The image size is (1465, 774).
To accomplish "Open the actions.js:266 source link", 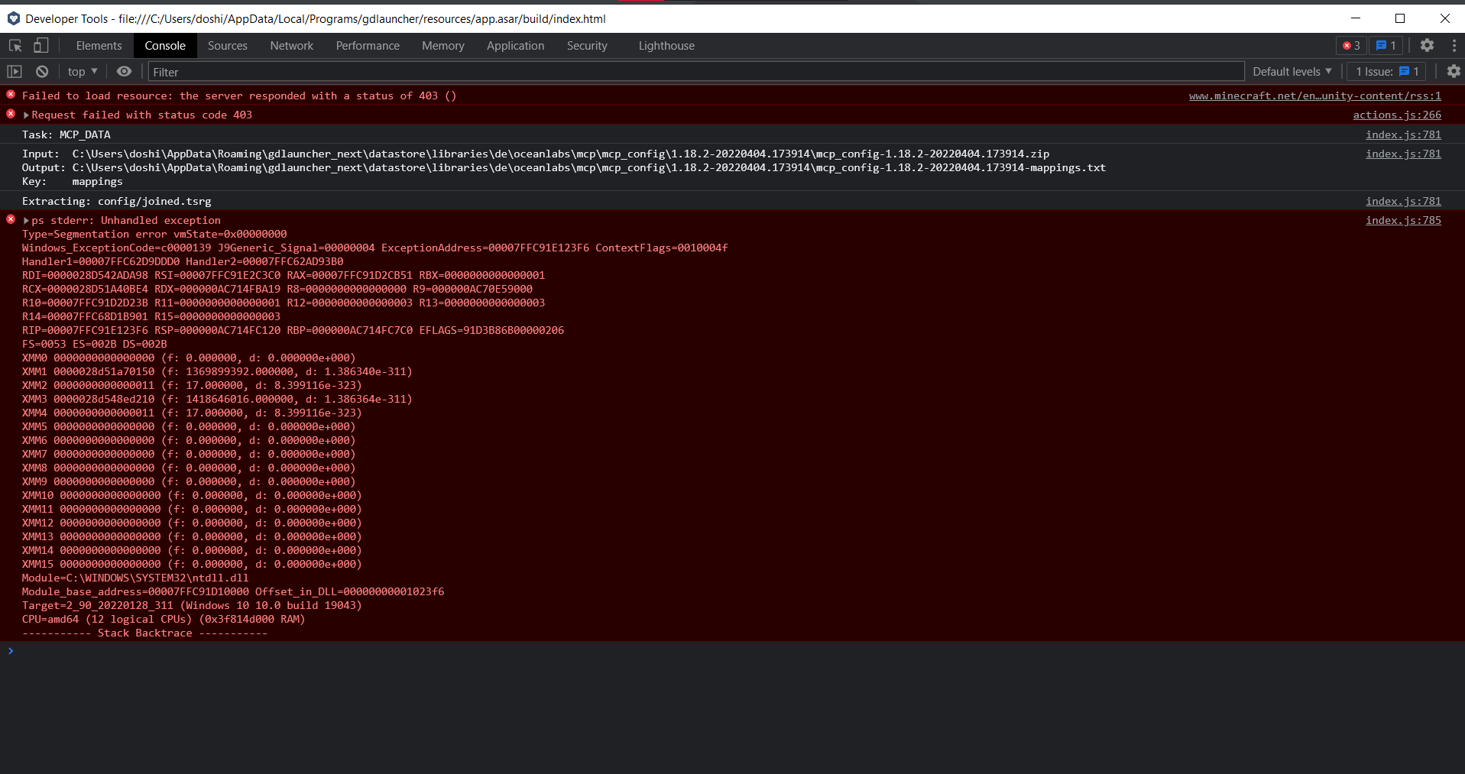I will pyautogui.click(x=1396, y=115).
